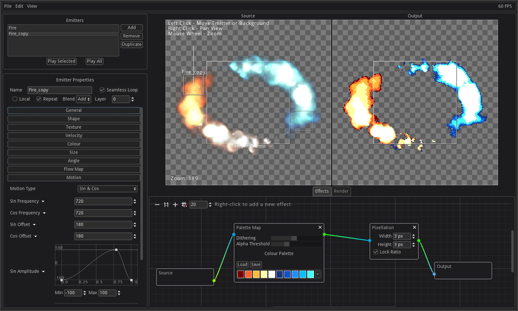Select the Fire emitter in the list

(12, 27)
